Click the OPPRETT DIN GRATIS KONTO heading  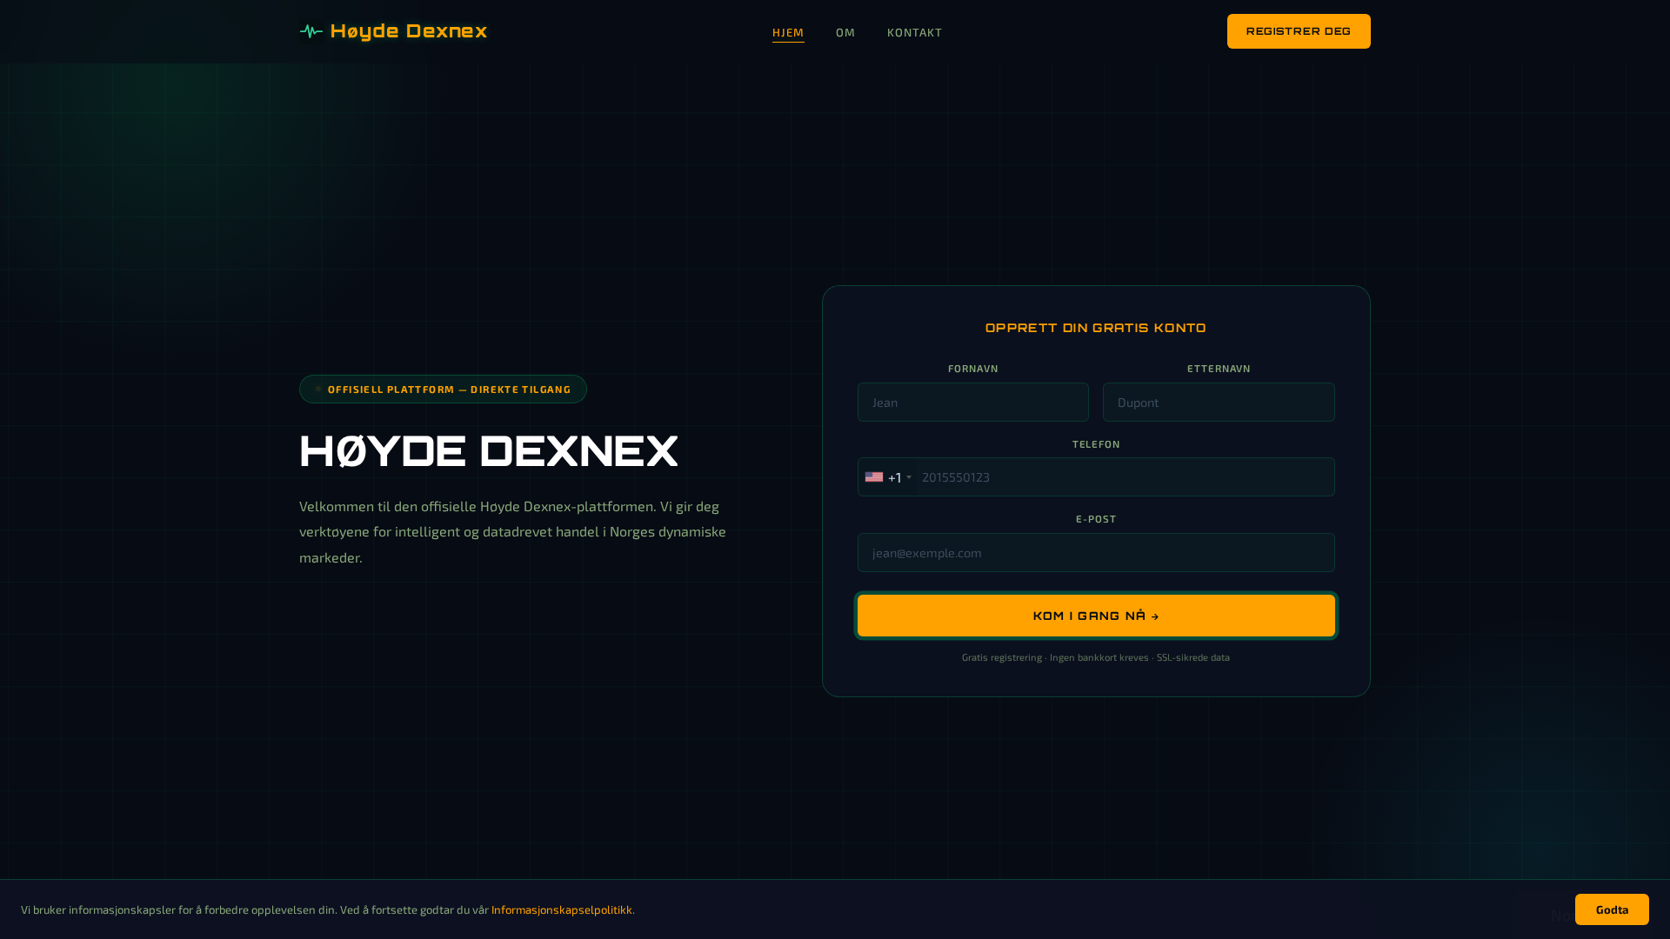[x=1096, y=328]
